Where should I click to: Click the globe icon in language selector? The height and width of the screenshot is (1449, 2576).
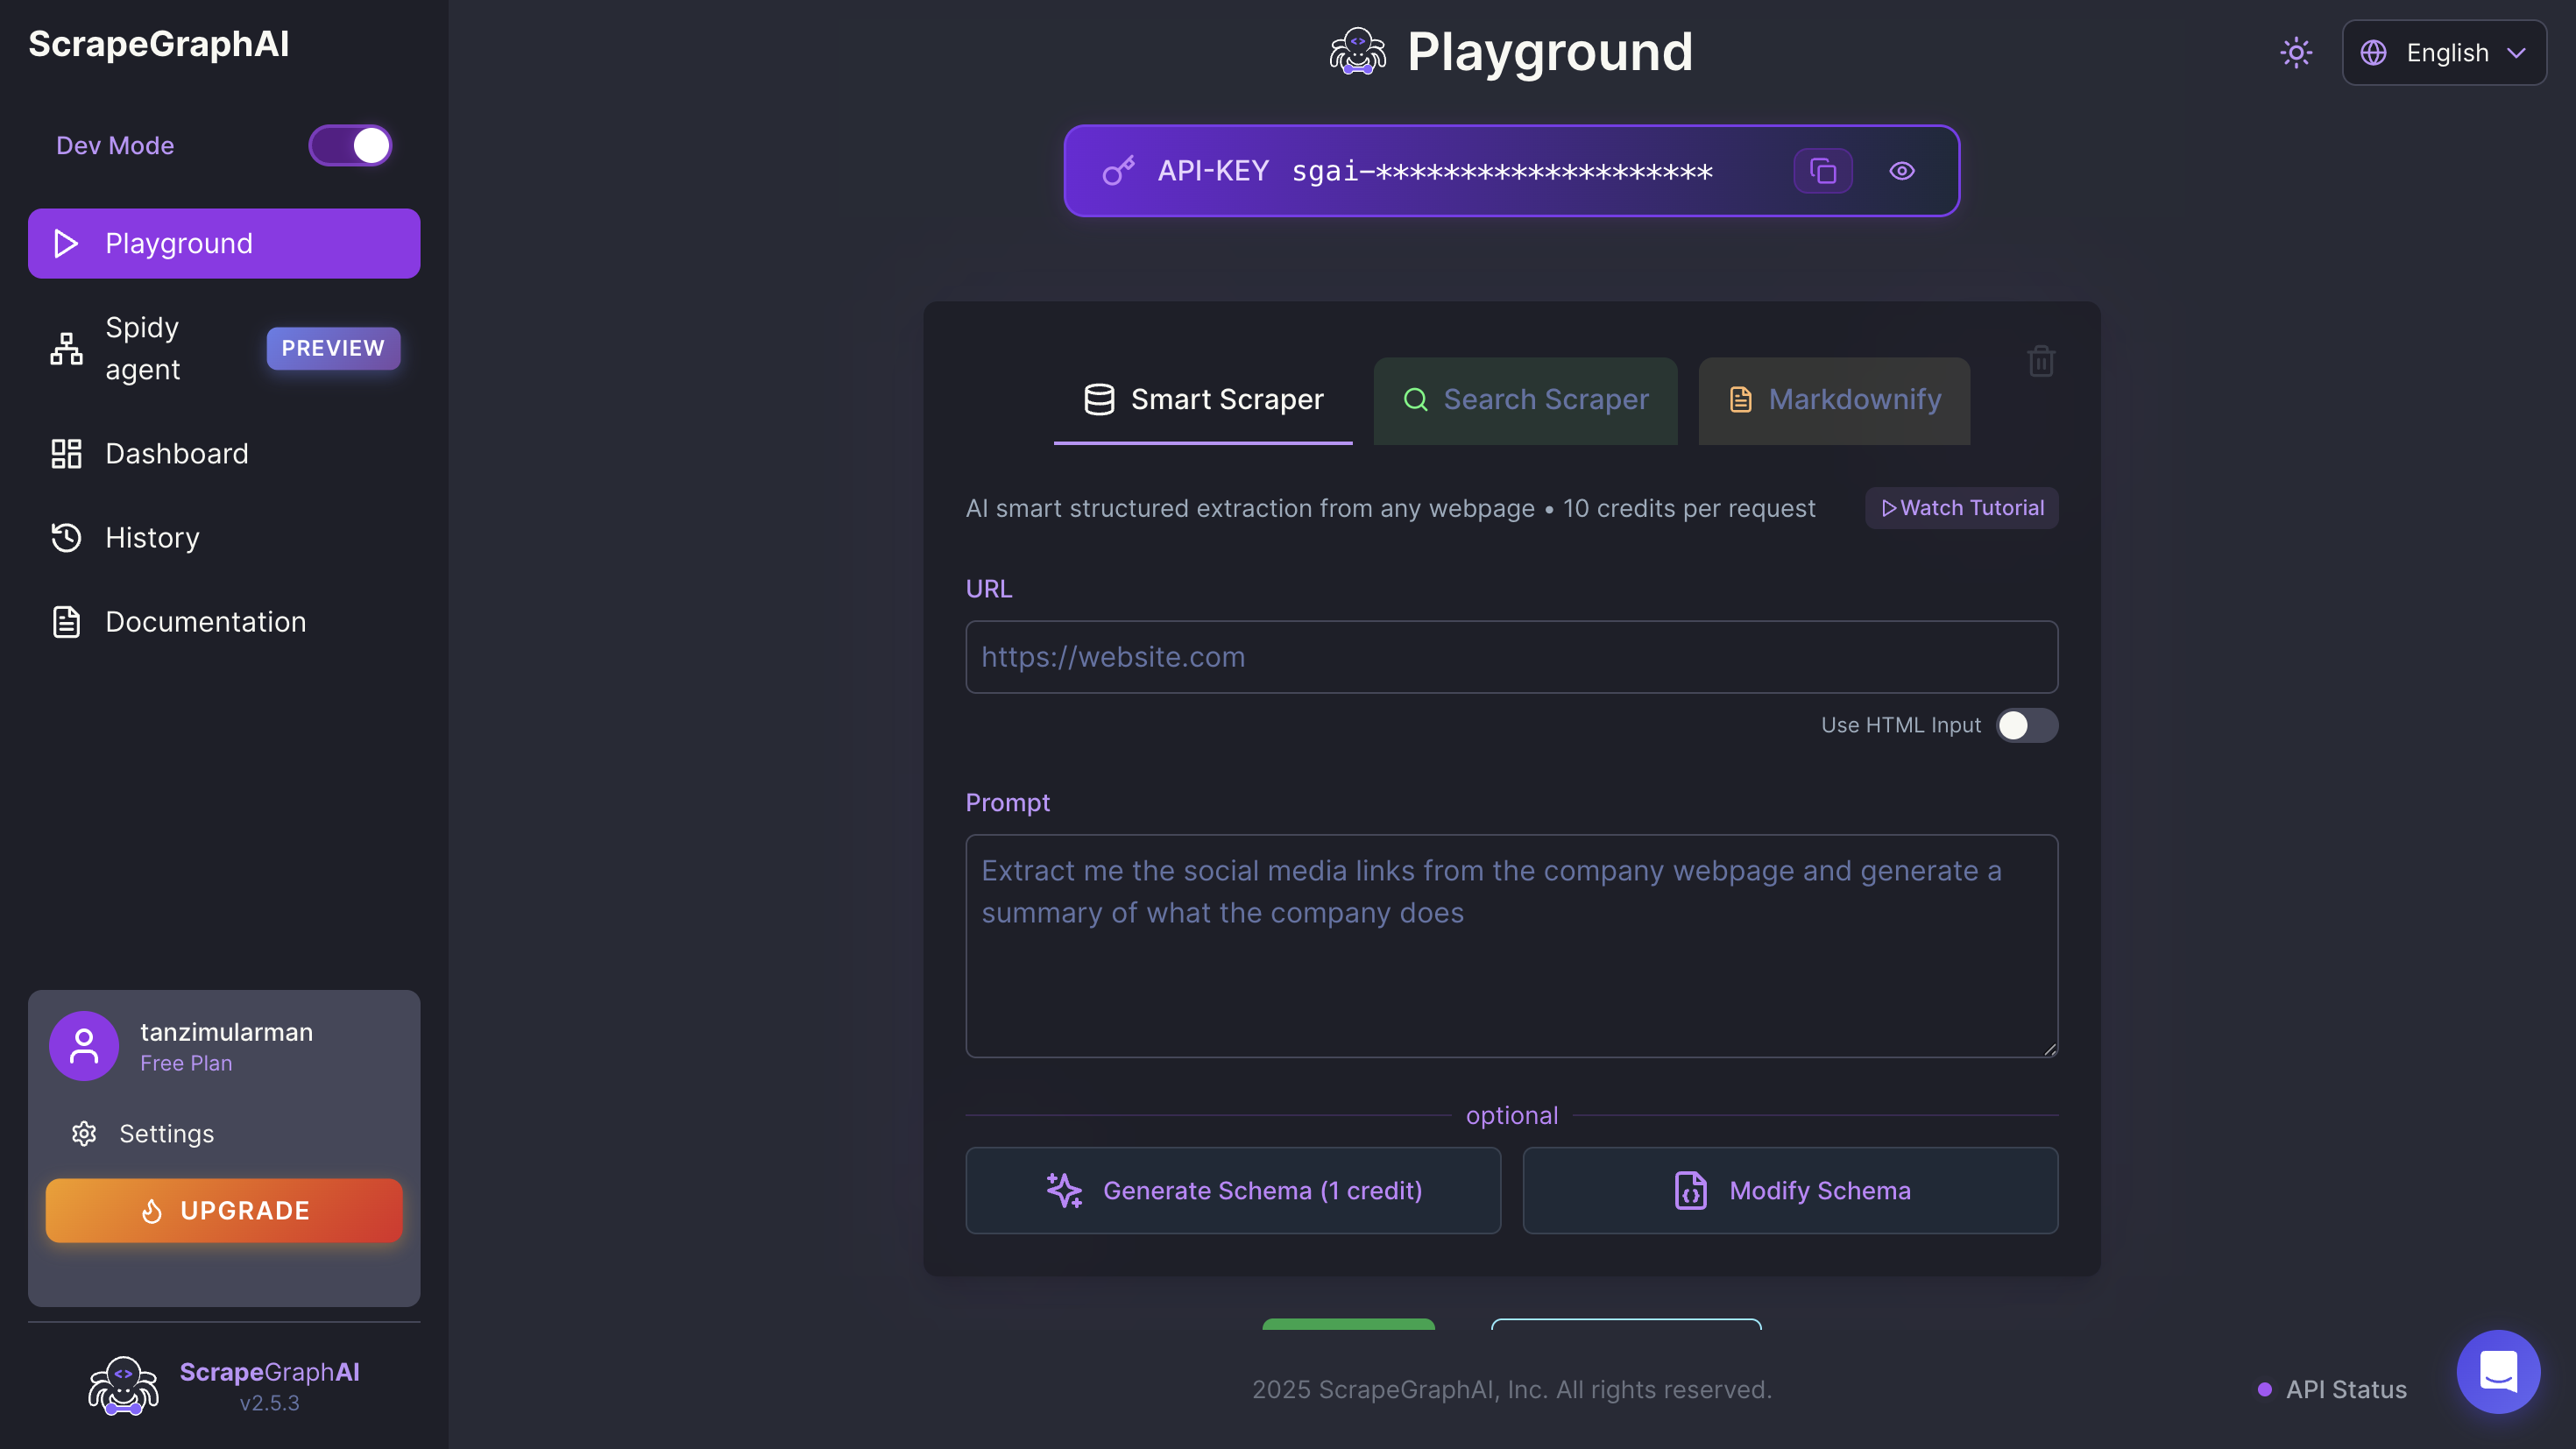2373,52
